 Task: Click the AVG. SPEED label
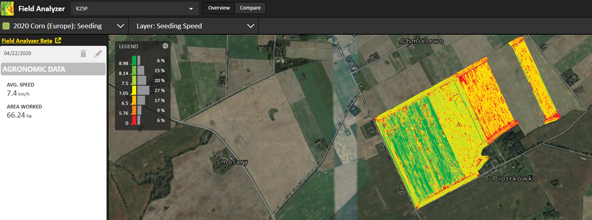[x=21, y=85]
